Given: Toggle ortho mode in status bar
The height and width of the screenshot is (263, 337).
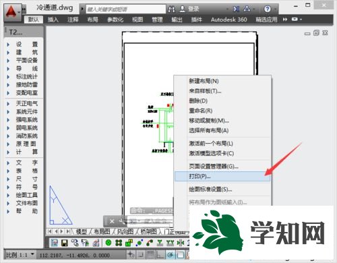Looking at the screenshot, I should [160, 255].
